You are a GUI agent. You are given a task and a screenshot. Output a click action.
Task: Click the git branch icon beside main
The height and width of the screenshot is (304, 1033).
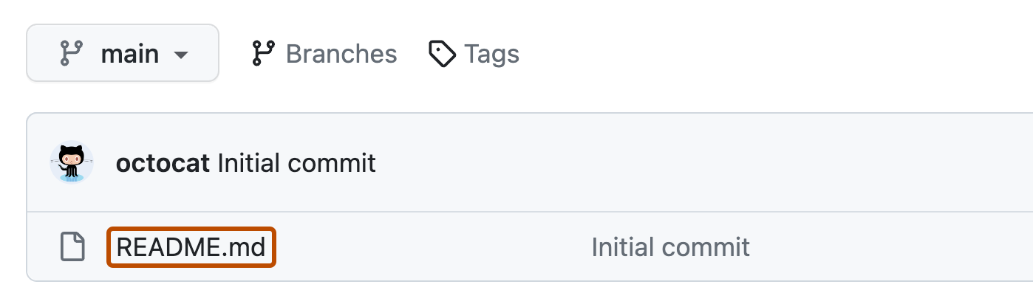pos(71,54)
